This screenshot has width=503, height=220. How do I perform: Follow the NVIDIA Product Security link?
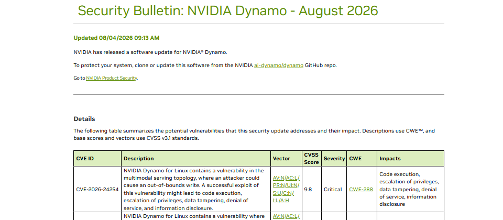[x=111, y=78]
